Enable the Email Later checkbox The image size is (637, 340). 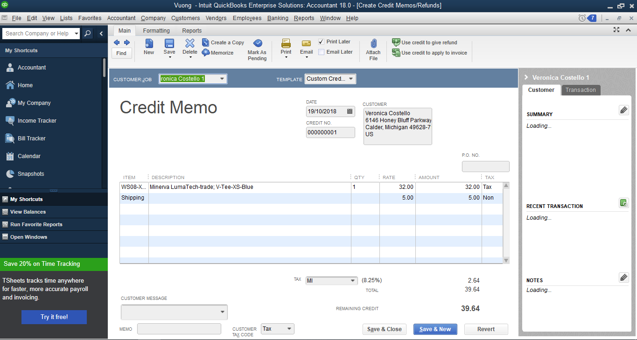tap(321, 52)
